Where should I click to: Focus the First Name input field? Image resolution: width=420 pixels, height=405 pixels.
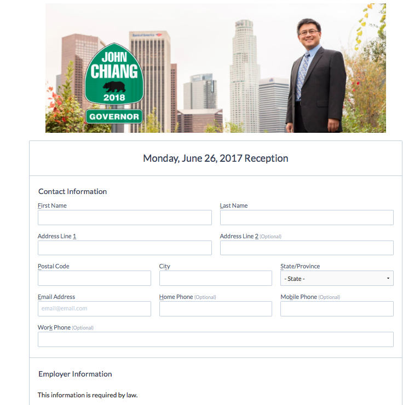point(124,218)
